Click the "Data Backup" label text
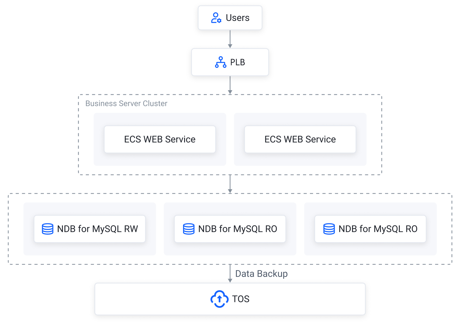 click(261, 274)
